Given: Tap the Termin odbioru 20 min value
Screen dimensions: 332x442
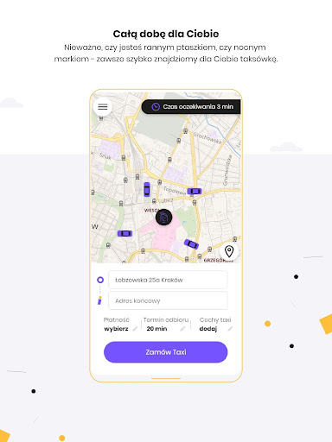Looking at the screenshot, I should tap(156, 329).
